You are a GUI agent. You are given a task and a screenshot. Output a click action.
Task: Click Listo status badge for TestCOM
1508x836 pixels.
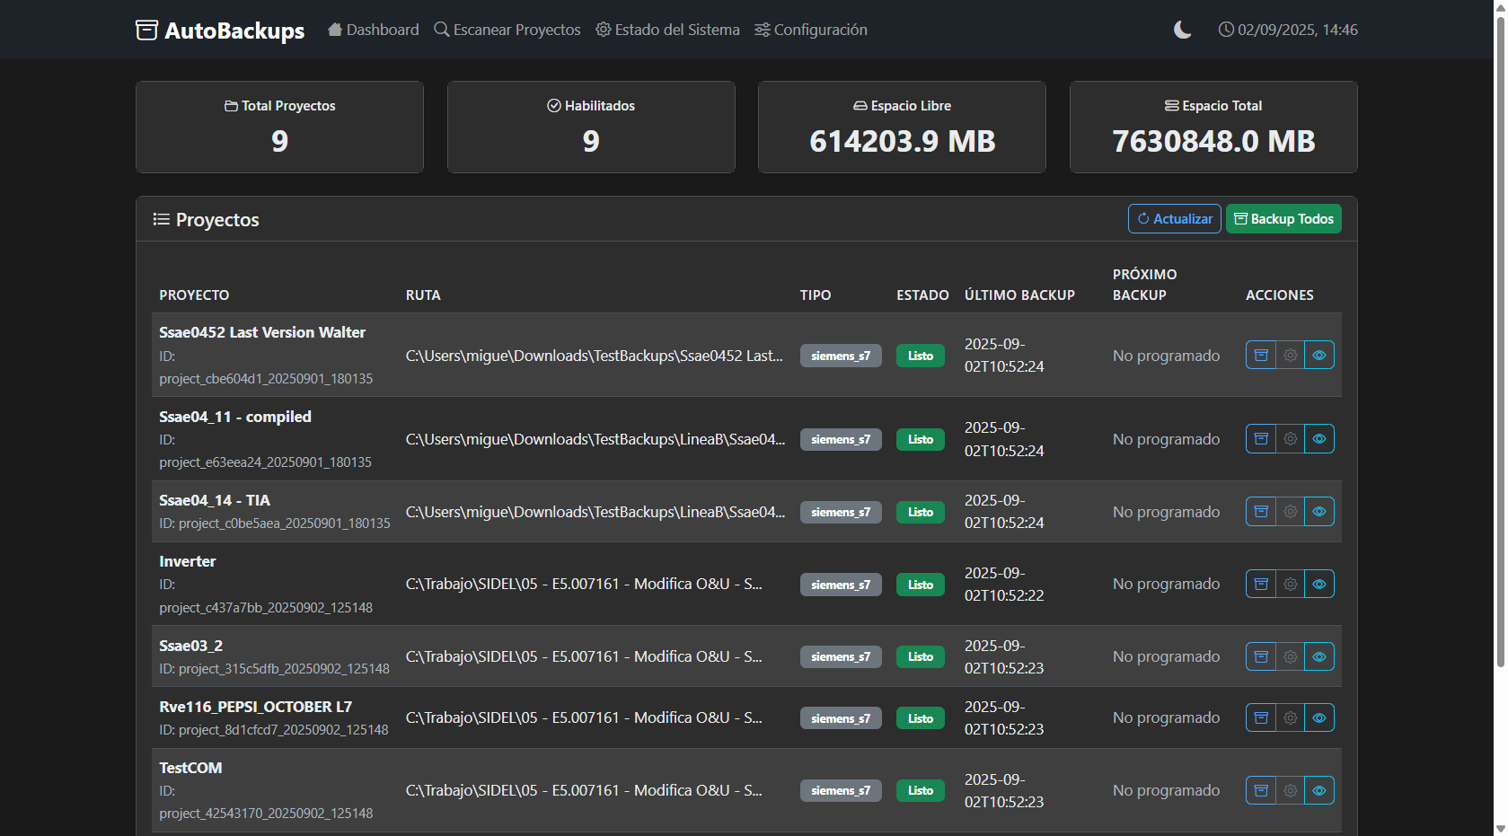(x=921, y=790)
